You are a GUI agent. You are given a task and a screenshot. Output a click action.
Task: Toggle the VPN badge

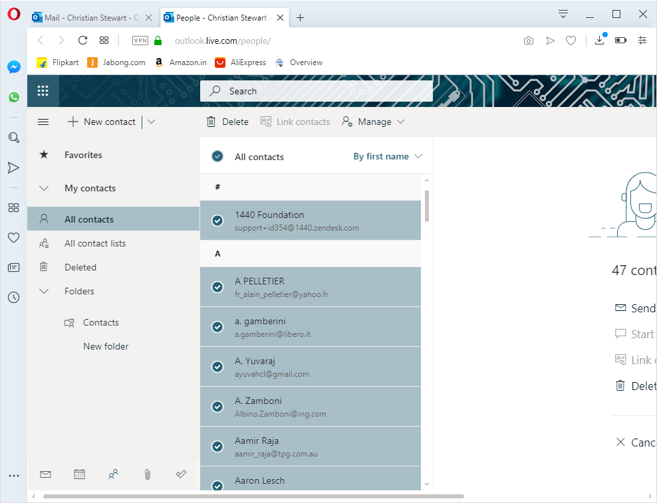(140, 41)
